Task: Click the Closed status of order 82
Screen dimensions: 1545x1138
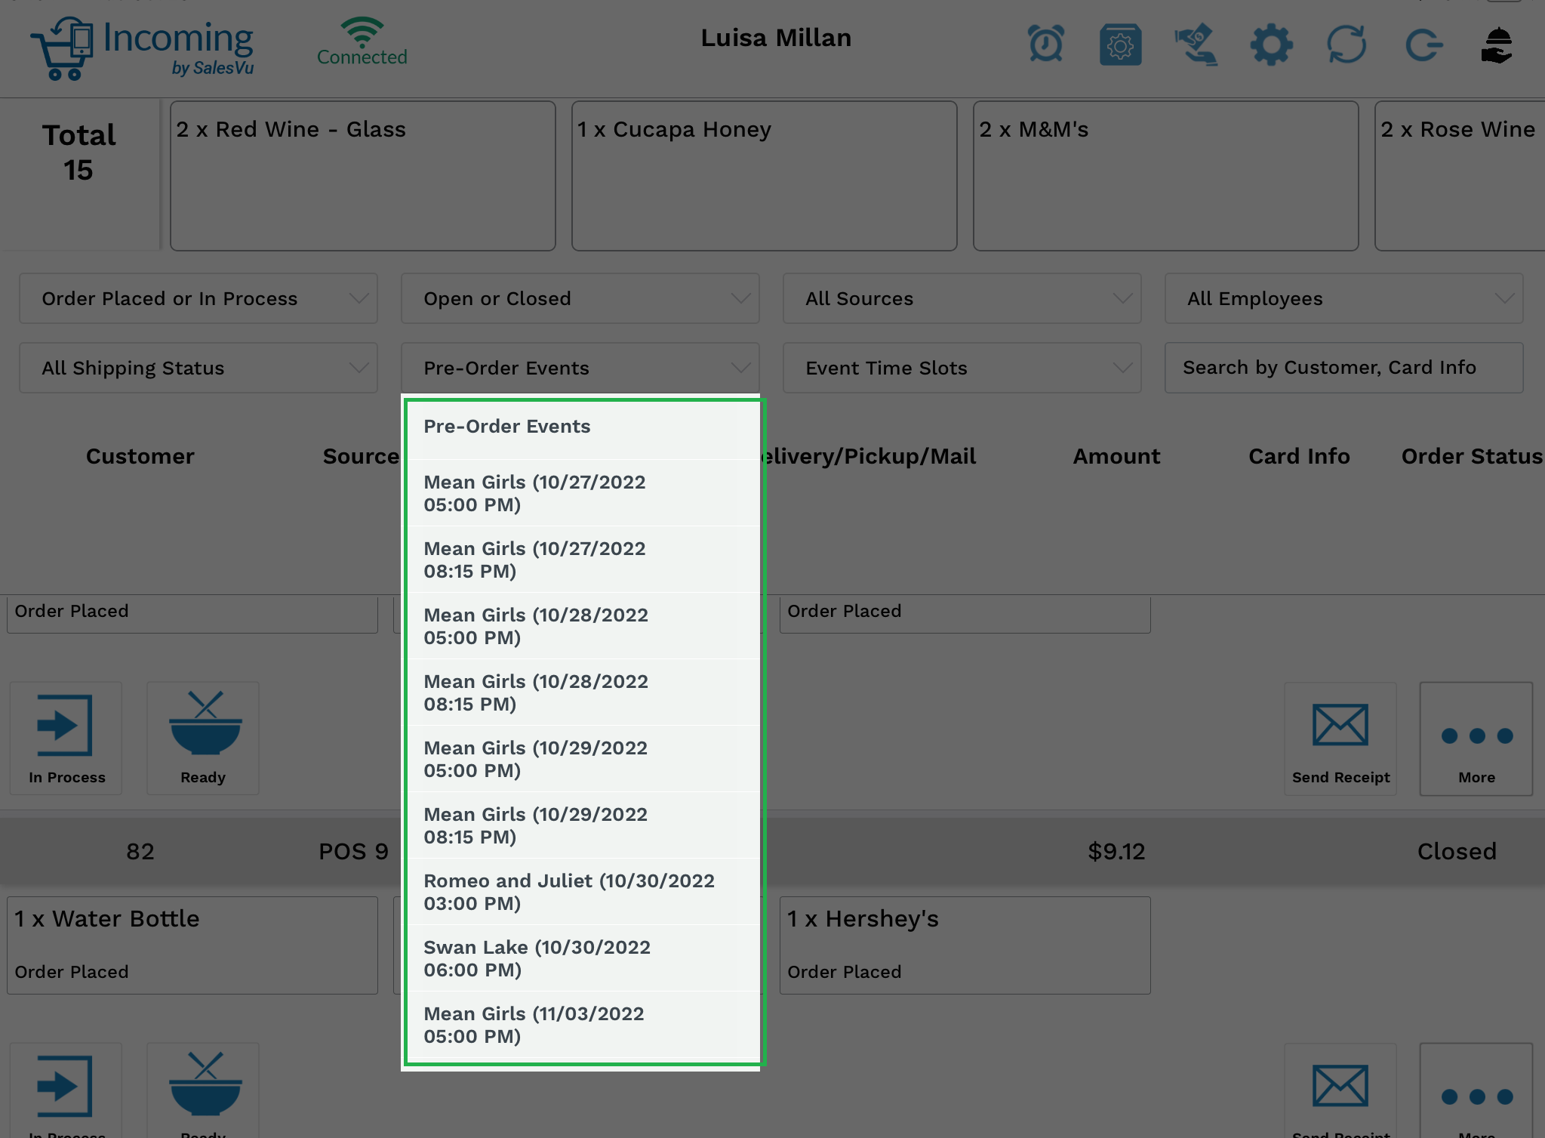Action: [x=1457, y=851]
